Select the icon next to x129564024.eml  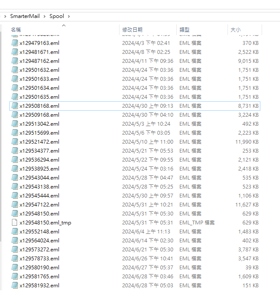15,240
